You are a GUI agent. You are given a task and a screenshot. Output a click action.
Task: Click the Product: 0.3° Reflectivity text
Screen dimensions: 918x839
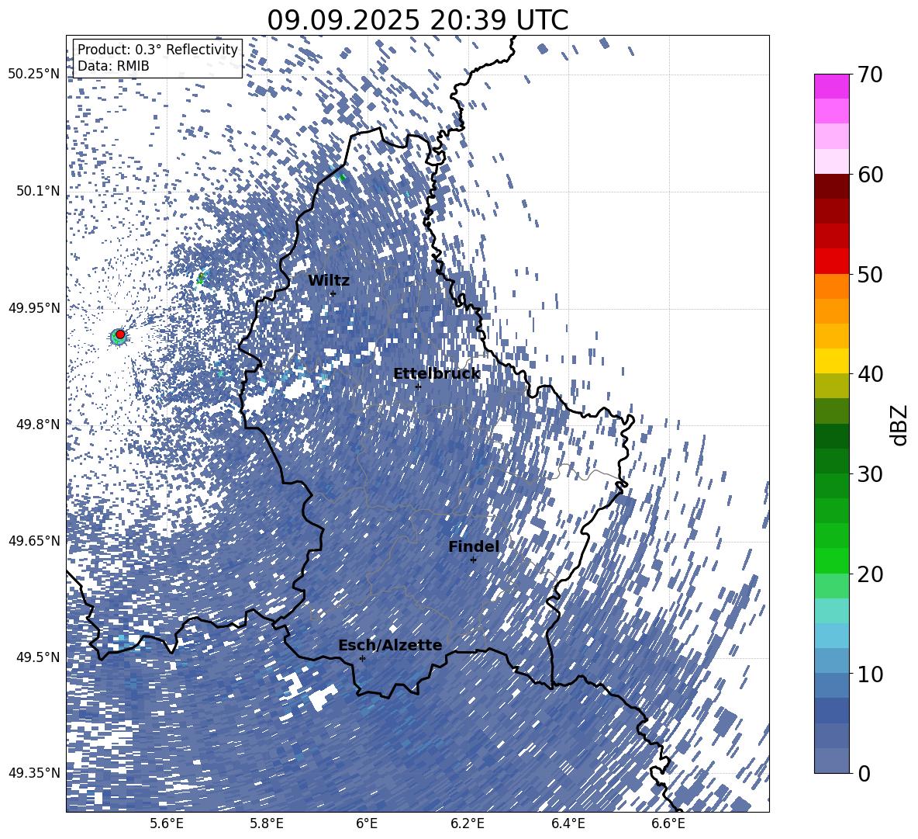coord(157,49)
